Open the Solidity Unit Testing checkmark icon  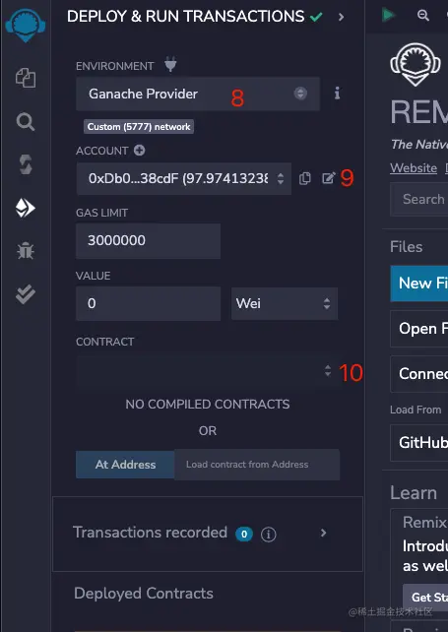pos(26,294)
